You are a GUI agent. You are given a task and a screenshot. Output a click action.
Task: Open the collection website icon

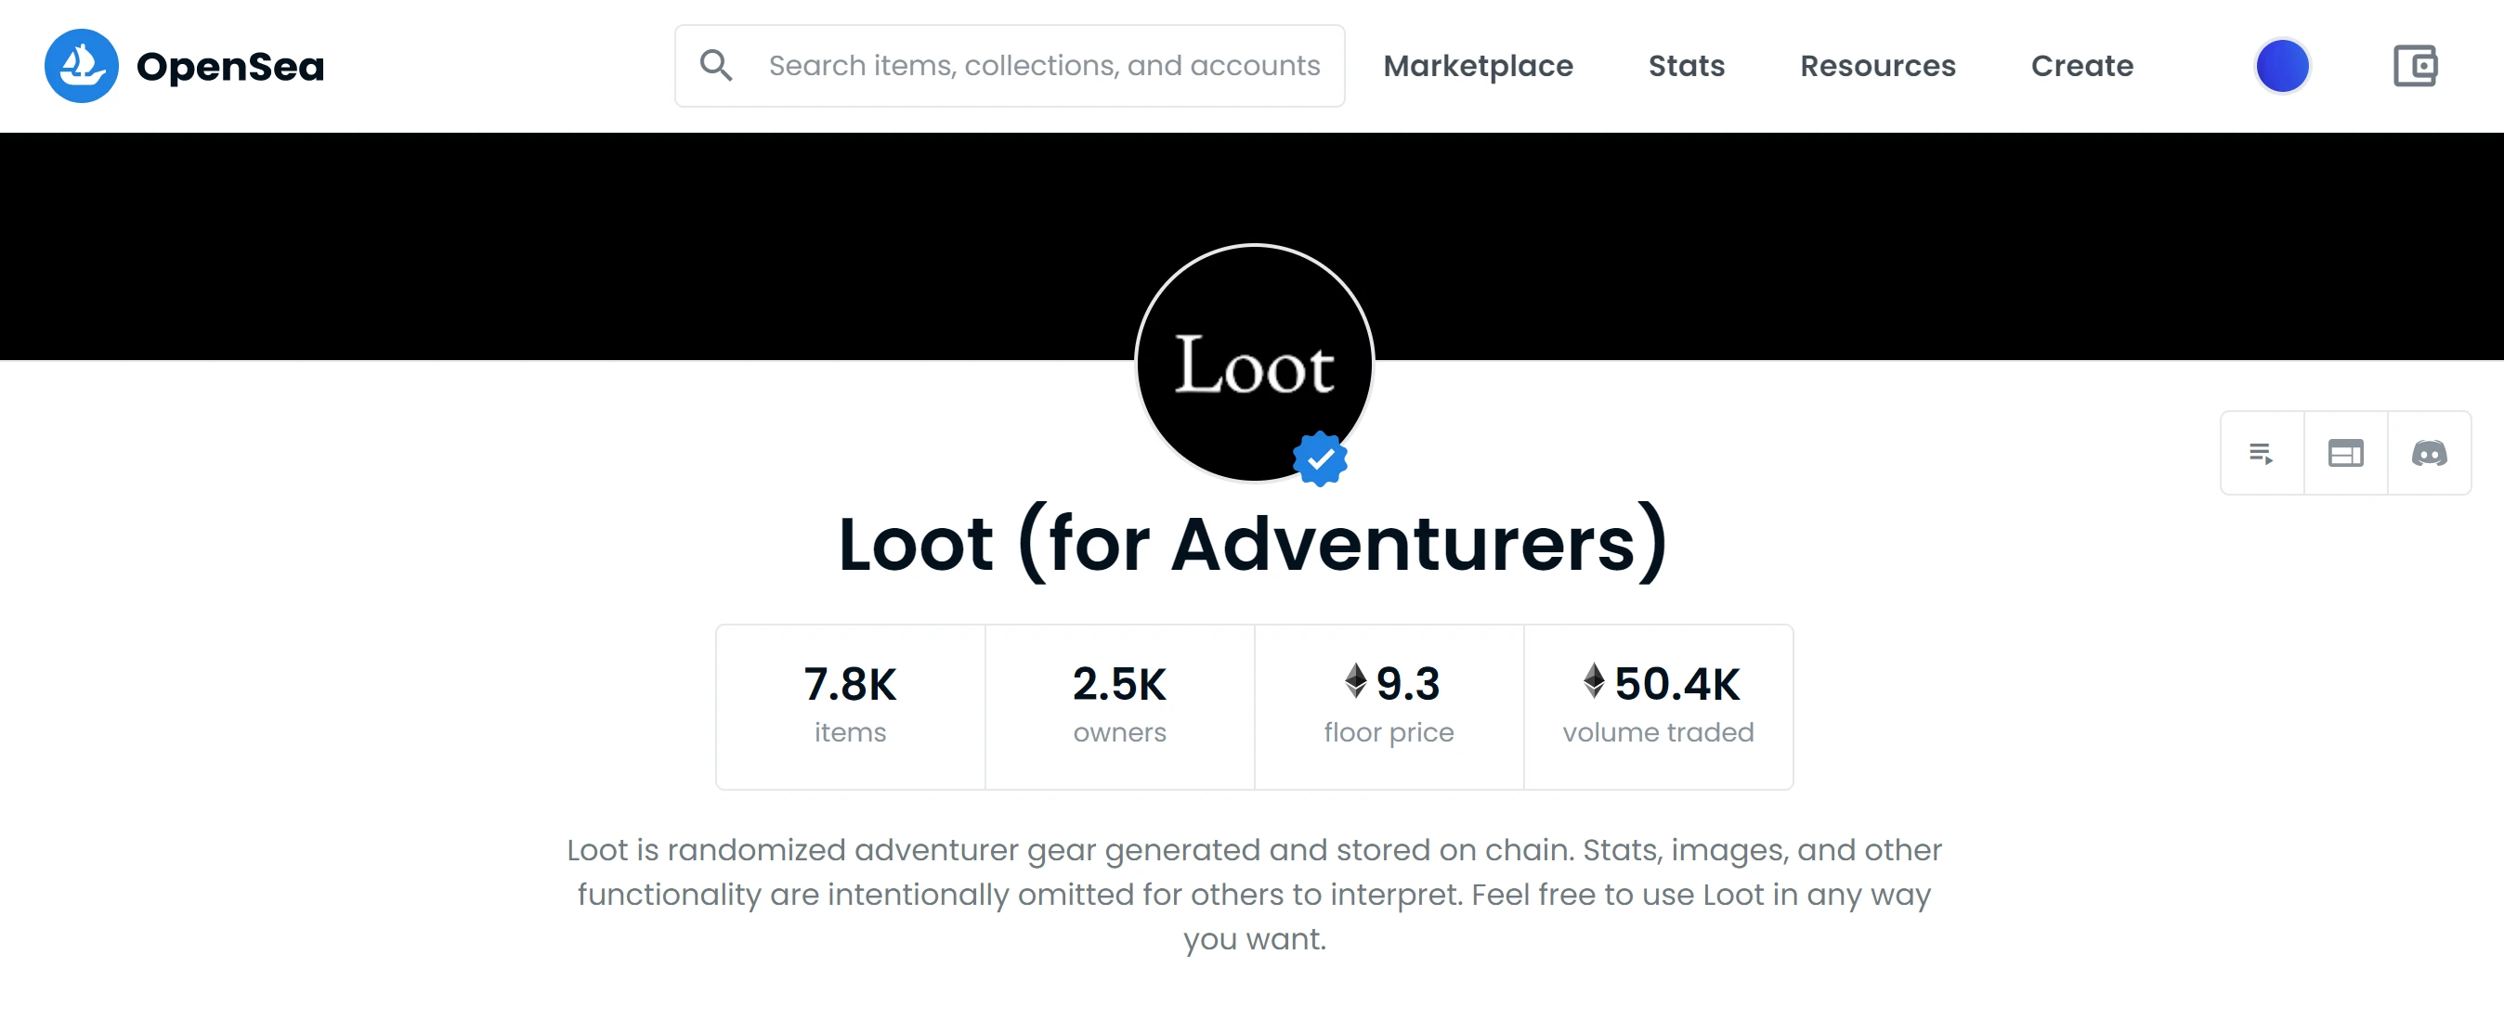point(2345,454)
